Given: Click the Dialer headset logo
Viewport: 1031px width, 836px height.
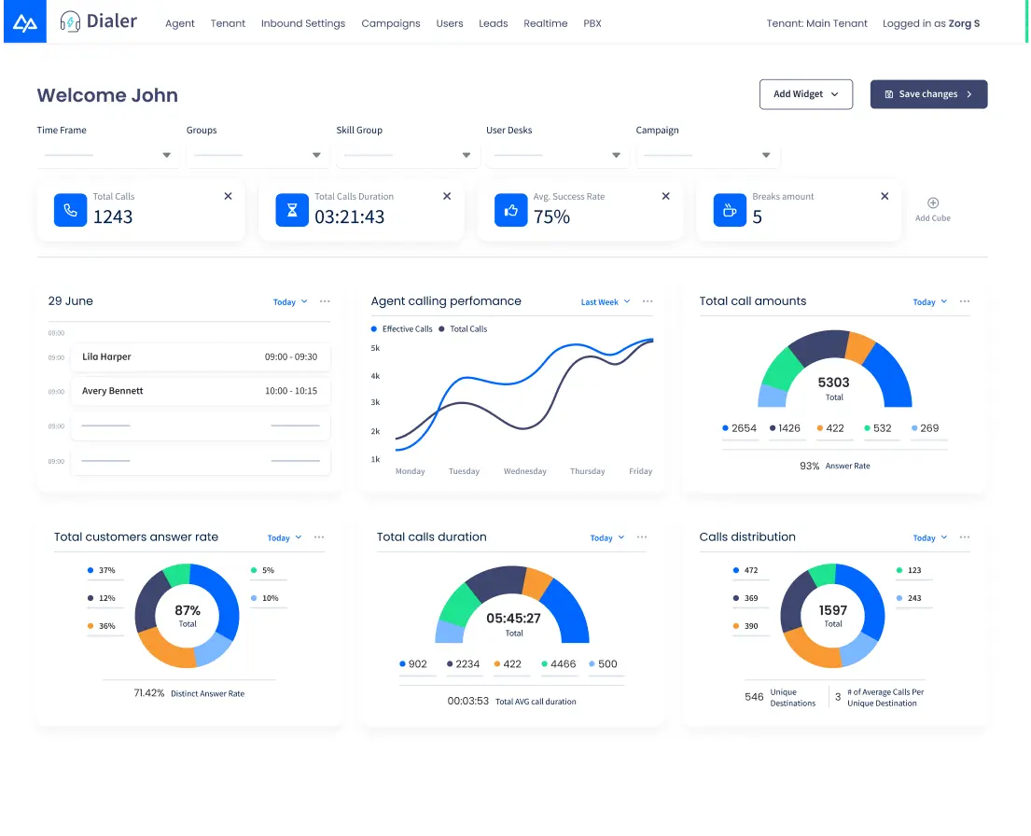Looking at the screenshot, I should point(70,22).
